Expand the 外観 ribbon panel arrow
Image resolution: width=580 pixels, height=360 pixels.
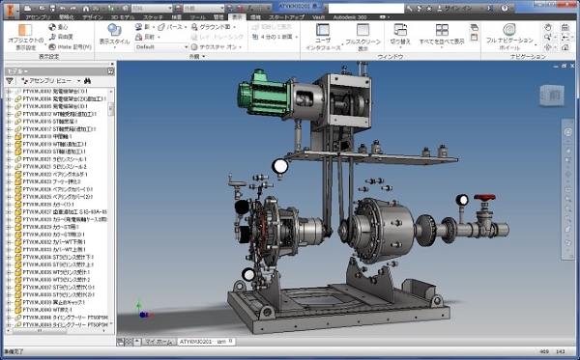click(203, 57)
